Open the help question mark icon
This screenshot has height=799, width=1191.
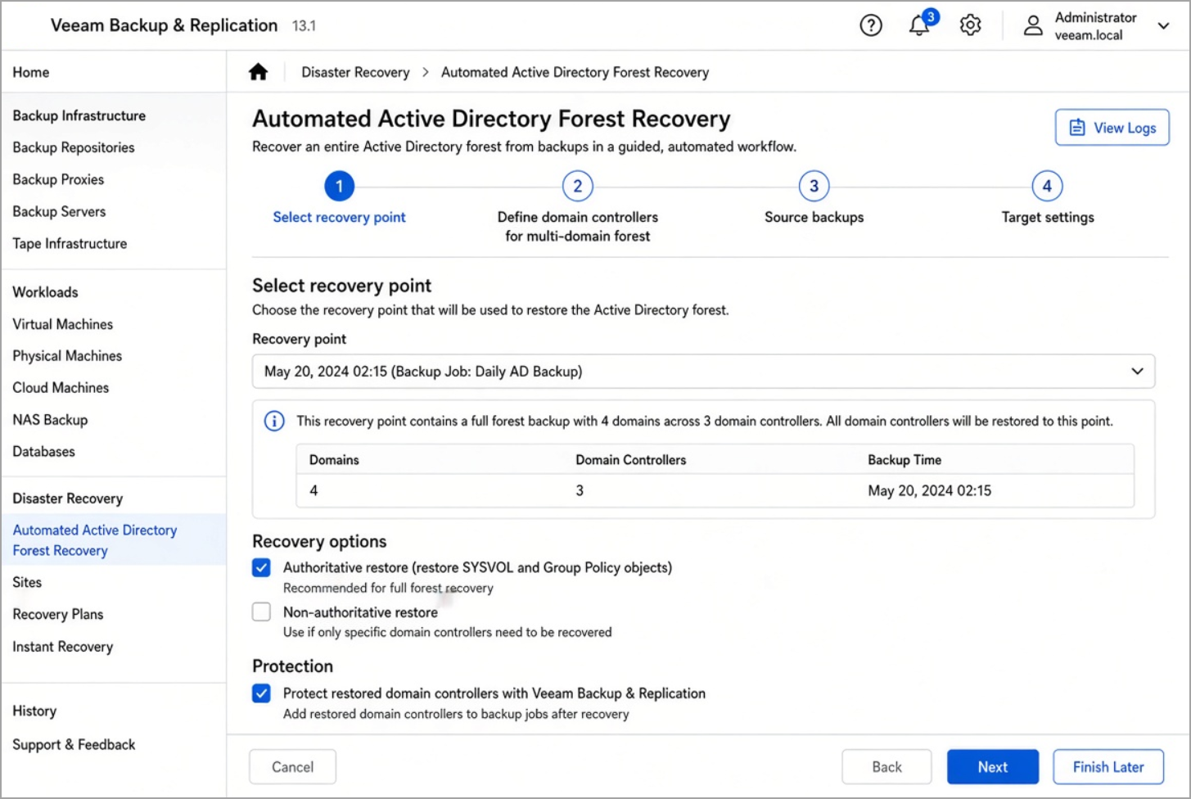pos(871,26)
